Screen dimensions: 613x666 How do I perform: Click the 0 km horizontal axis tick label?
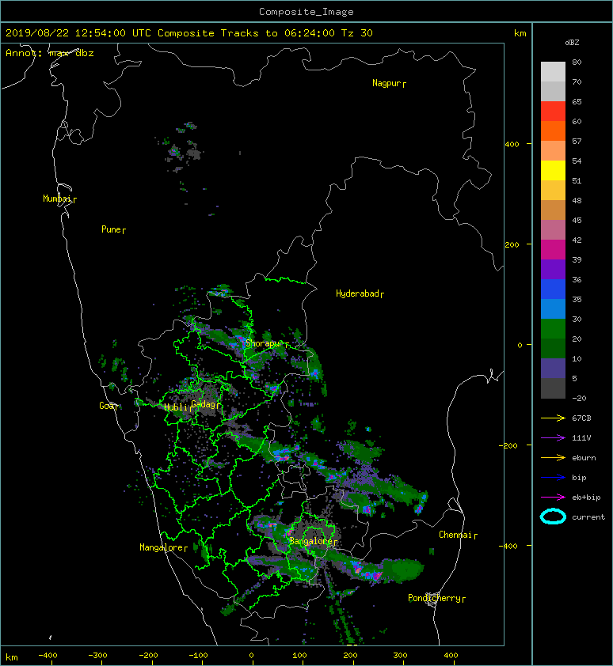pyautogui.click(x=252, y=656)
